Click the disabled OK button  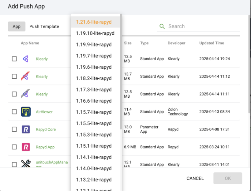tap(228, 178)
